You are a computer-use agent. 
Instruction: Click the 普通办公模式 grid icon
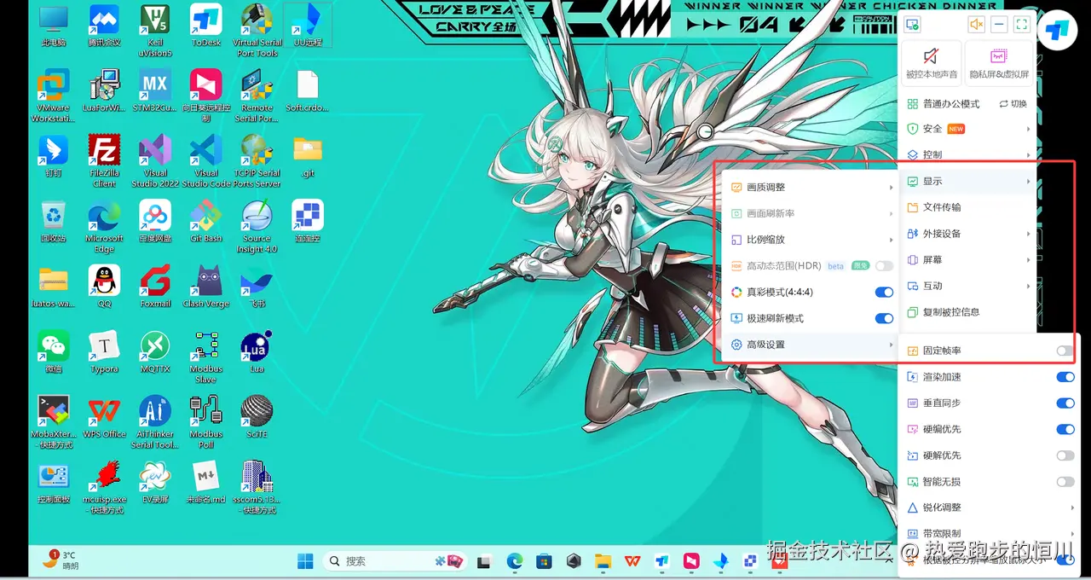[x=913, y=104]
